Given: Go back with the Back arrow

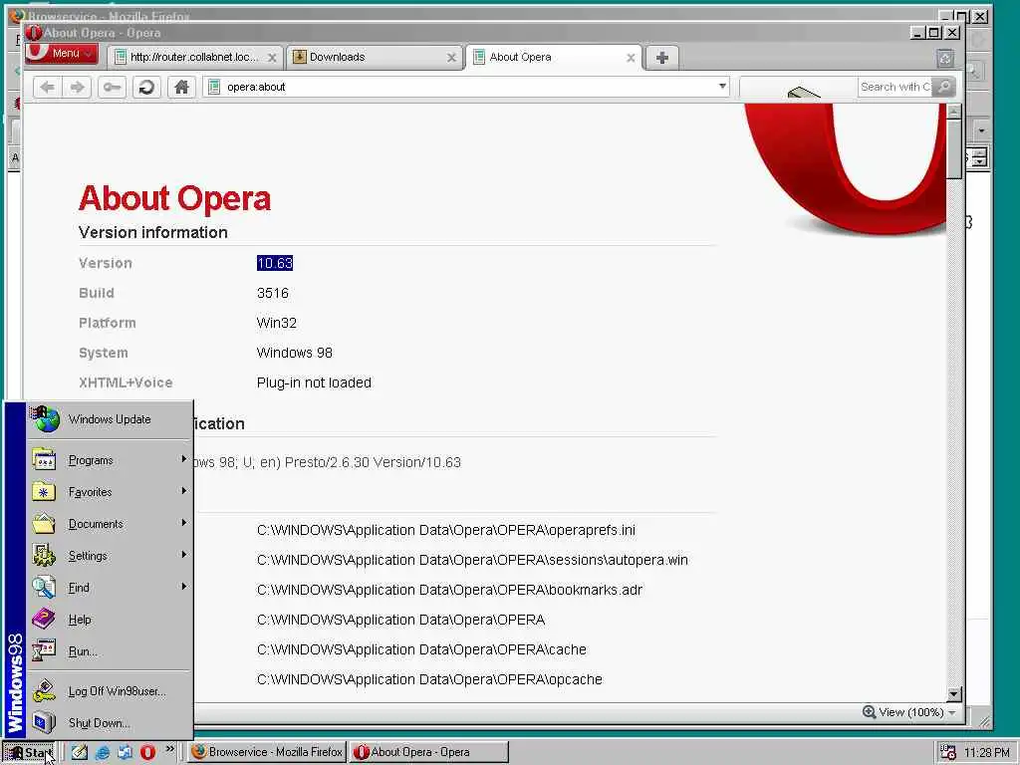Looking at the screenshot, I should coord(48,87).
